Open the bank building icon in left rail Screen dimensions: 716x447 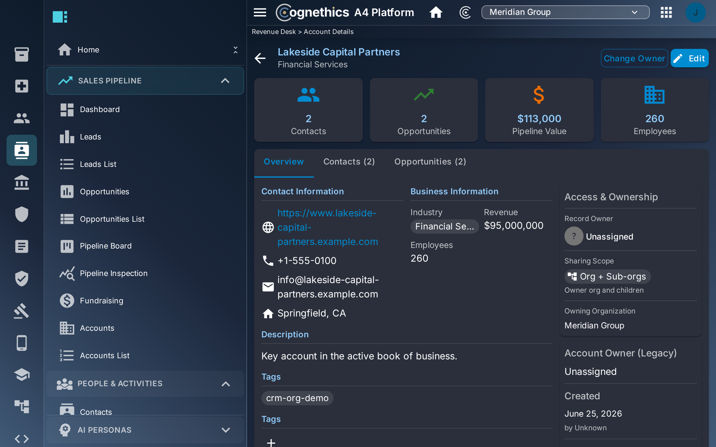(21, 182)
